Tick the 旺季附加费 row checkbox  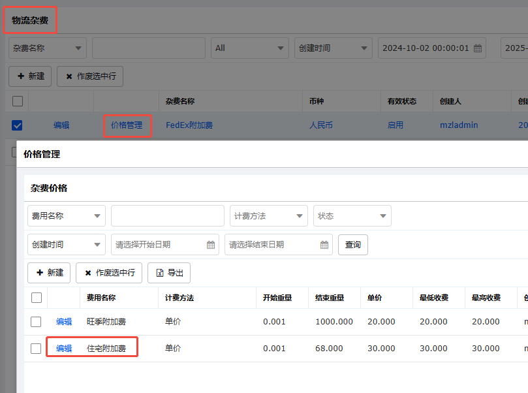coord(36,322)
